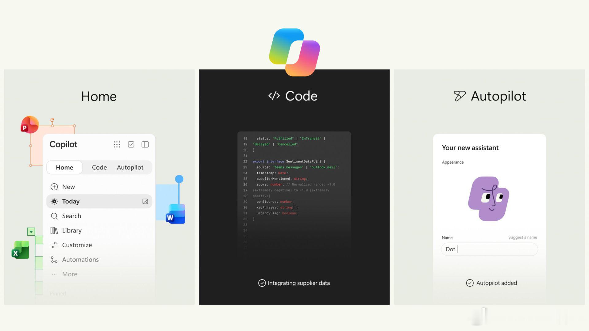
Task: Click the large Home heading above the Copilot panel
Action: [99, 96]
